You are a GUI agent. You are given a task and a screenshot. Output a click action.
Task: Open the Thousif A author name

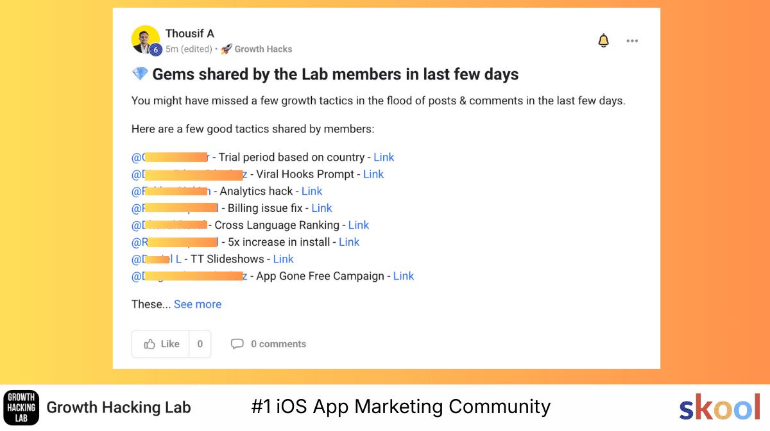tap(189, 33)
